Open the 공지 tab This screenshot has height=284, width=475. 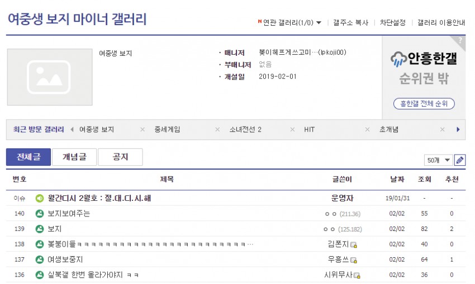point(120,157)
